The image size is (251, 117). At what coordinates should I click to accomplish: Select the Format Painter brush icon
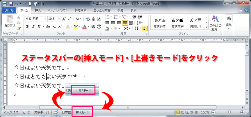pyautogui.click(x=19, y=28)
